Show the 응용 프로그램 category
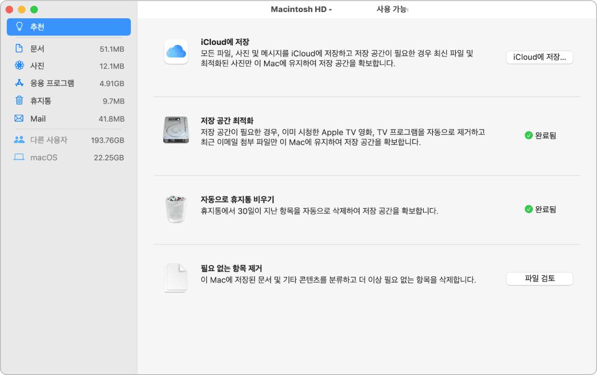This screenshot has height=375, width=597. coord(69,83)
